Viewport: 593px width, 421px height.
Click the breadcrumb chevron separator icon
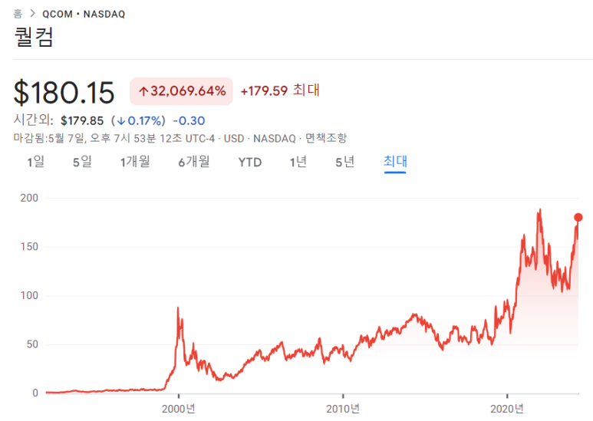(x=32, y=14)
